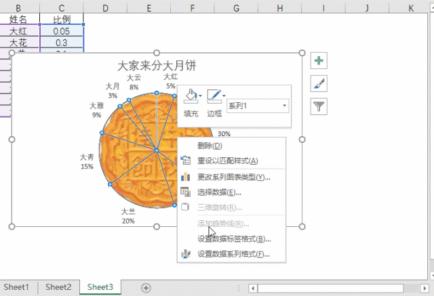Switch to the Sheet2 tab
Image resolution: width=434 pixels, height=296 pixels.
[58, 287]
